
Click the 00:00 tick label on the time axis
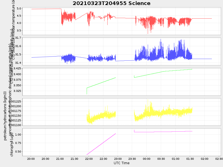pyautogui.click(x=147, y=159)
